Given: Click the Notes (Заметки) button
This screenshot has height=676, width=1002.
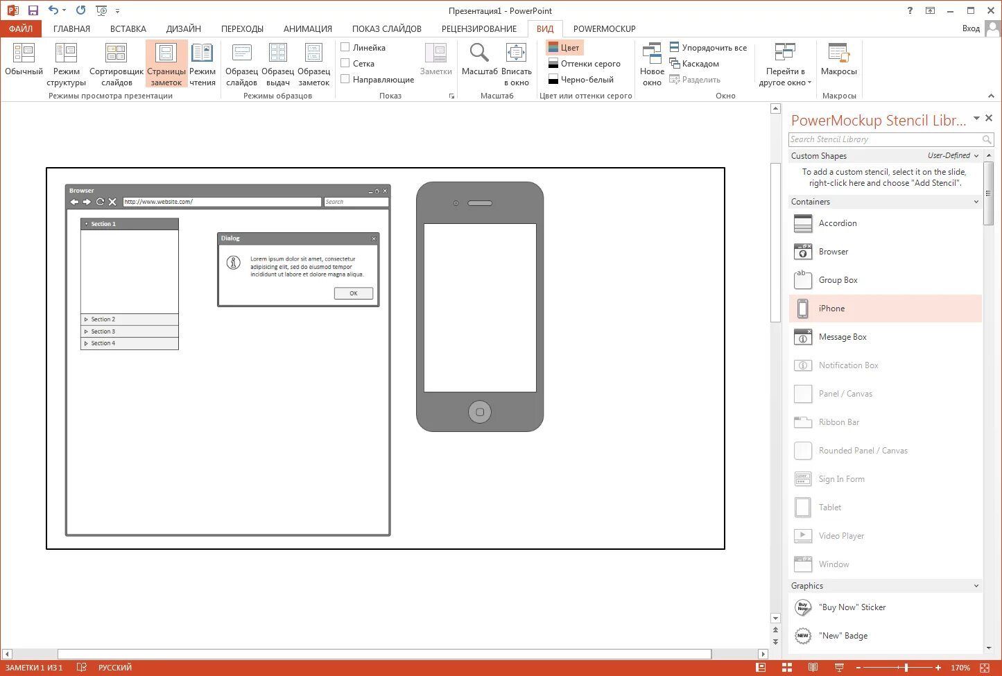Looking at the screenshot, I should tap(435, 60).
